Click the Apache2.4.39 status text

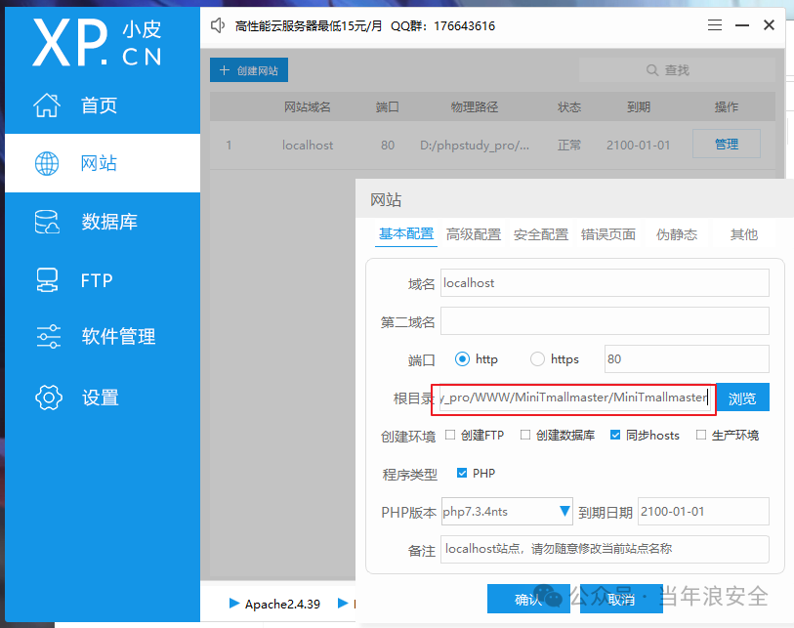pyautogui.click(x=282, y=604)
